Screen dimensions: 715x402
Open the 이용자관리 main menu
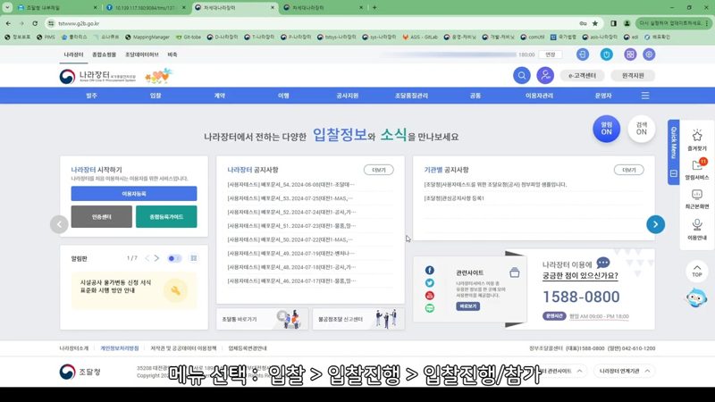539,96
